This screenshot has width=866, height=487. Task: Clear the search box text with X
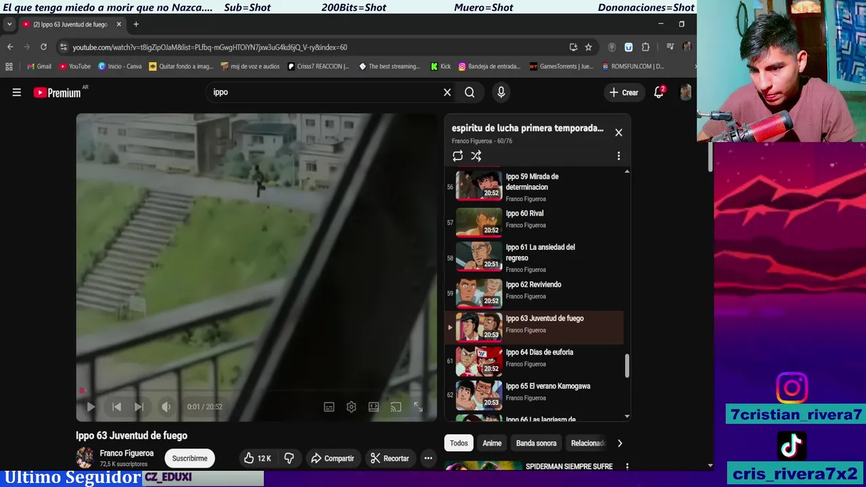[x=447, y=93]
